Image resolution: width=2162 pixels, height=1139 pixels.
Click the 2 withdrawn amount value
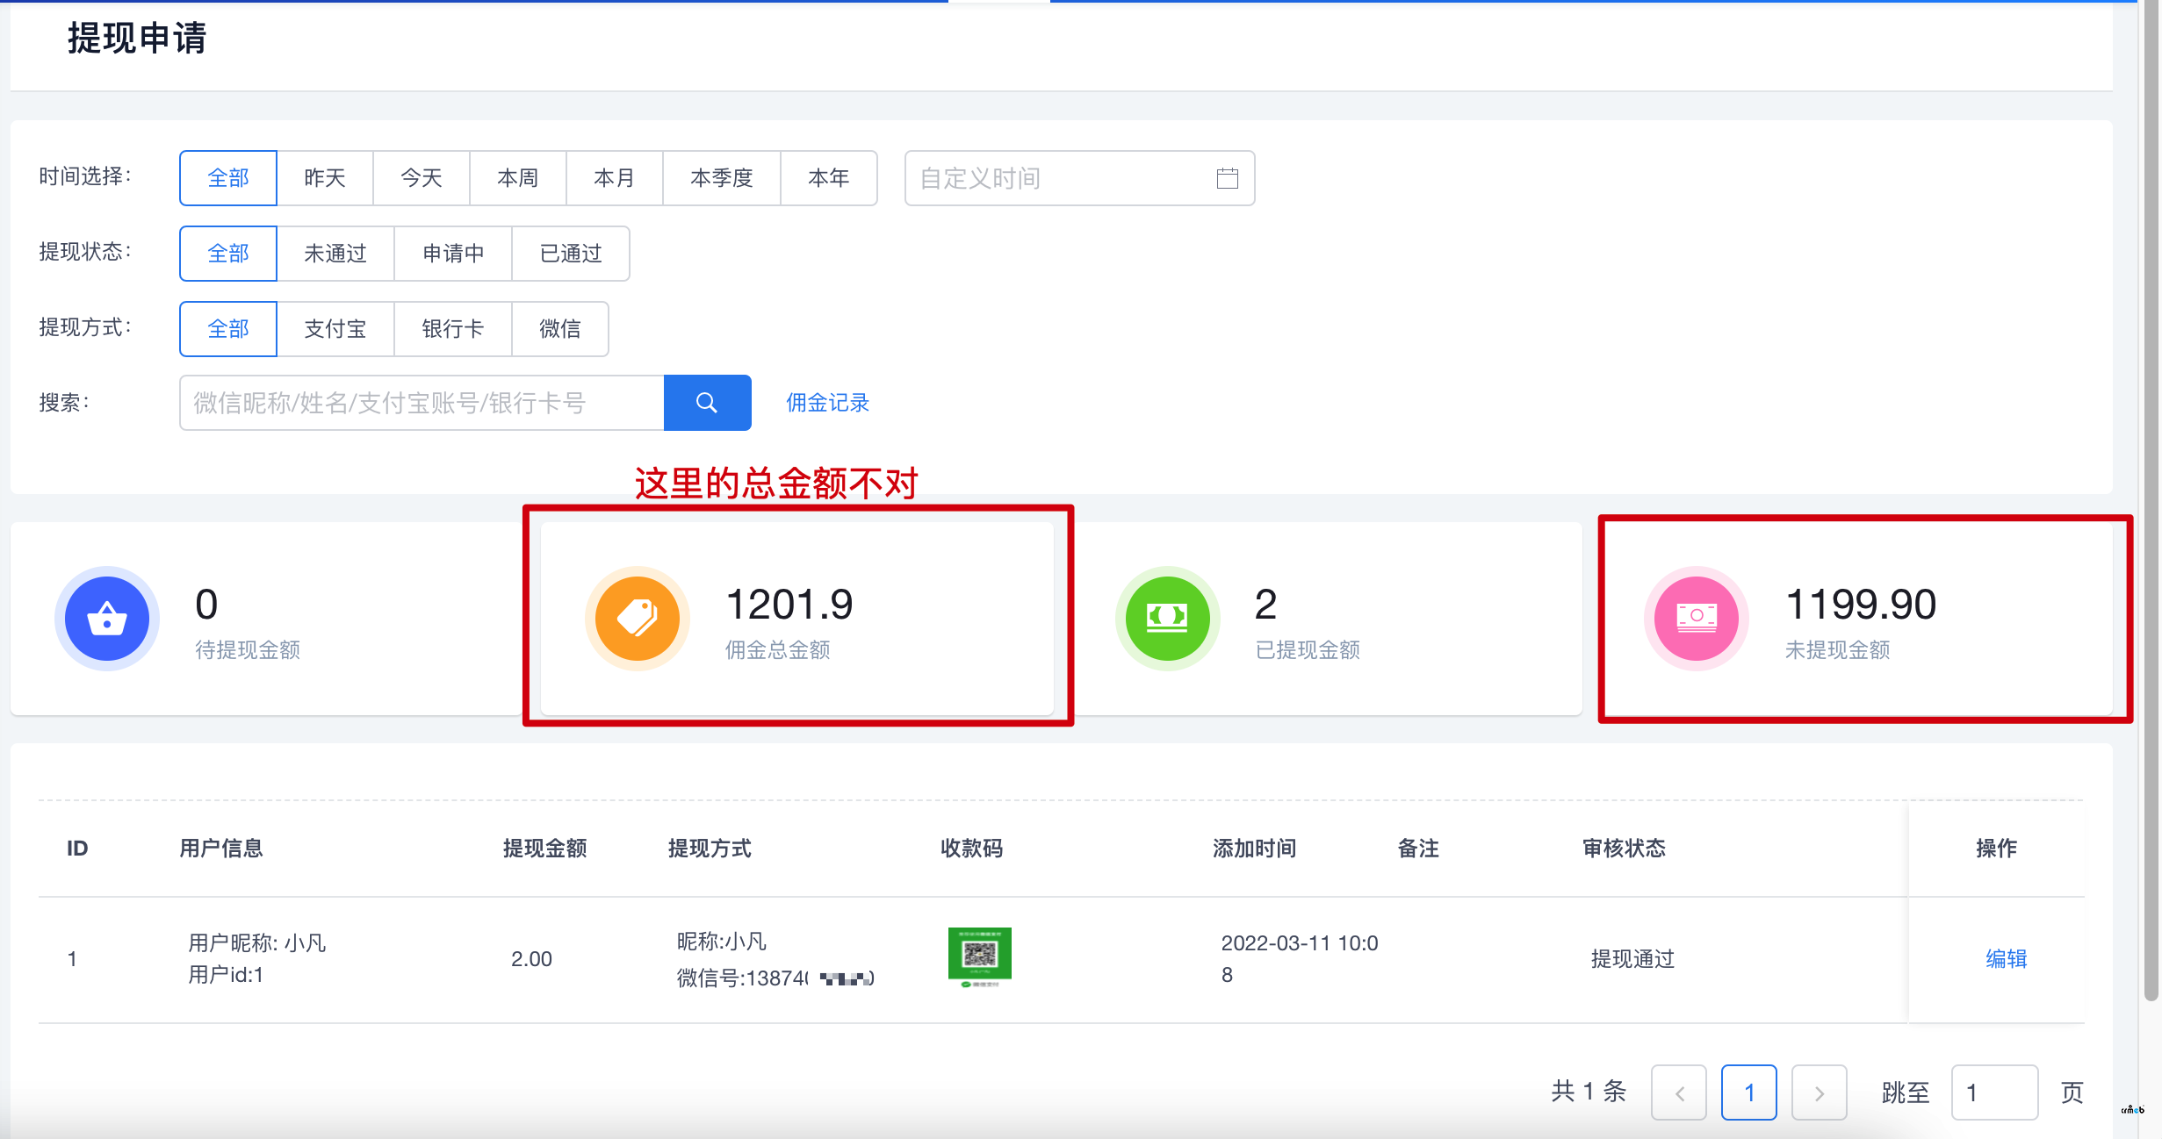click(x=1265, y=605)
